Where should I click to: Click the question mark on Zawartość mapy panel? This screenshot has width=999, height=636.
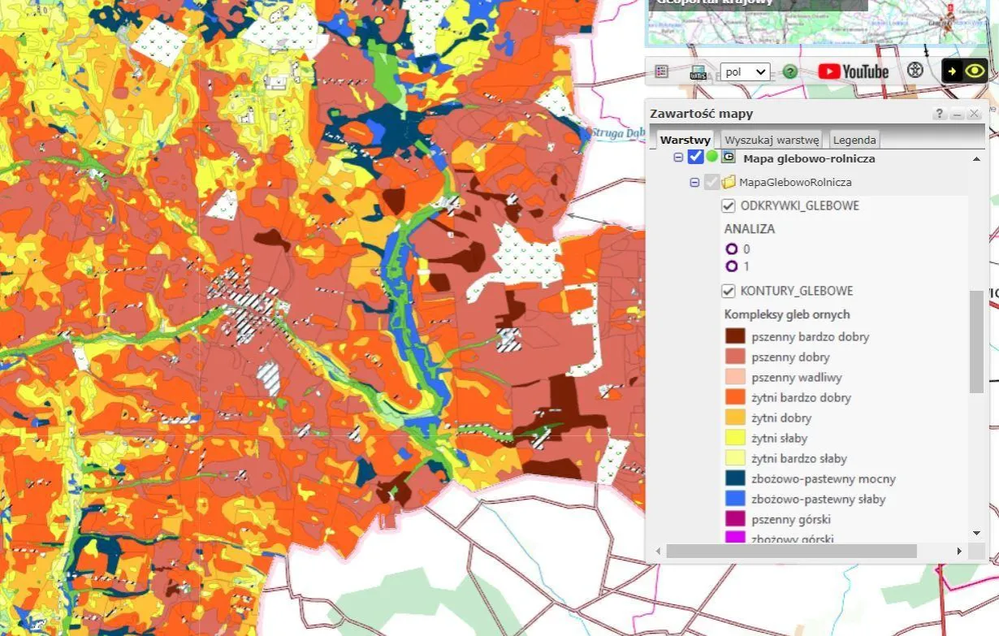coord(939,114)
